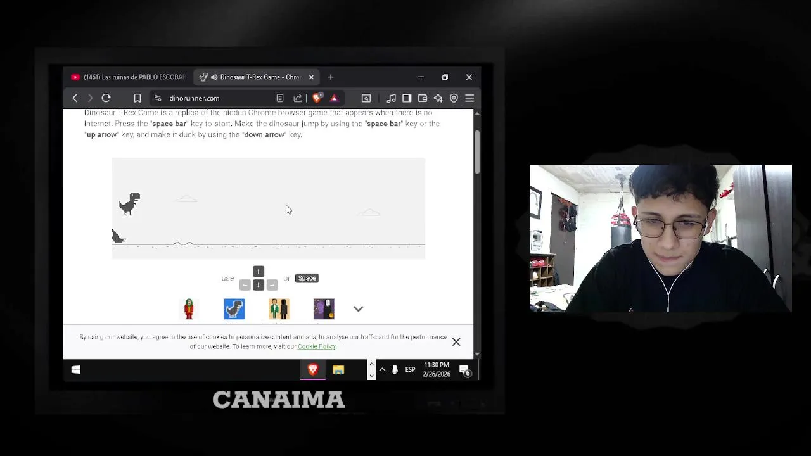The height and width of the screenshot is (456, 811).
Task: Open Brave Shields lion icon
Action: 317,98
